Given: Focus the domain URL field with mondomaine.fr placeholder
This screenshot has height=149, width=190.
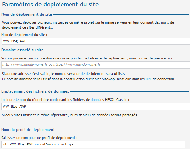Looking at the screenshot, I should tap(96, 65).
